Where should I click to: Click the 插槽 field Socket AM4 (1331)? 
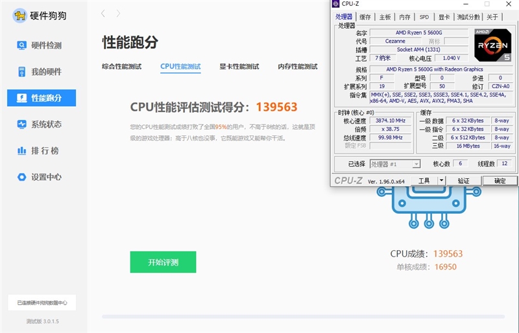(418, 50)
